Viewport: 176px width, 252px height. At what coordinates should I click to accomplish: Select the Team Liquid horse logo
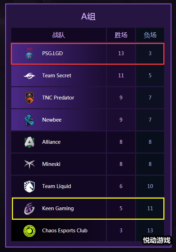point(29,186)
